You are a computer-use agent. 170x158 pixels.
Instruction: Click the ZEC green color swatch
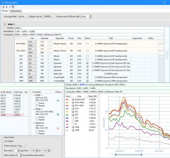click(x=67, y=115)
